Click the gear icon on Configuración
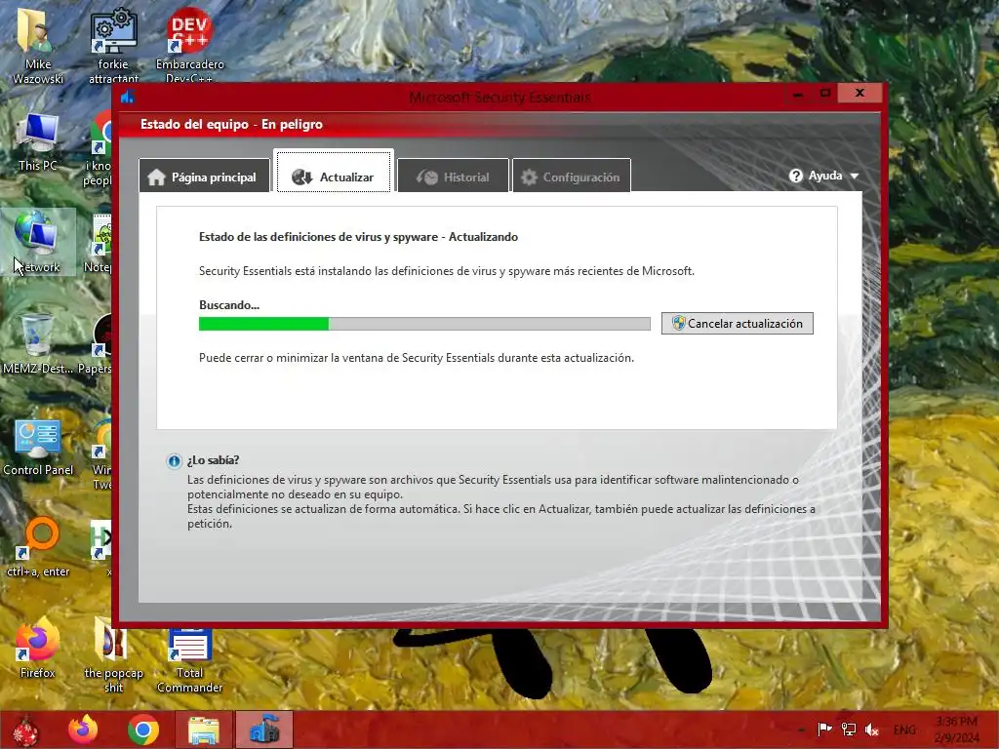This screenshot has height=749, width=999. tap(530, 177)
